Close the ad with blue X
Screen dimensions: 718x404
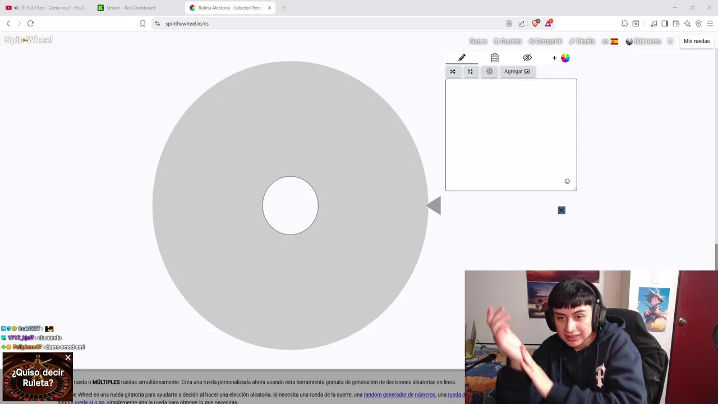click(561, 210)
